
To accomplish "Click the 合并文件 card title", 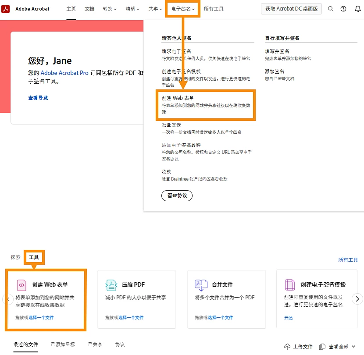I will tap(222, 285).
